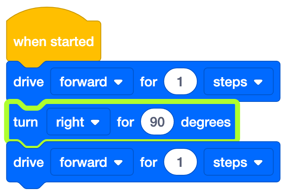287x192 pixels.
Task: Open the "right" direction dropdown in turn block
Action: (78, 122)
